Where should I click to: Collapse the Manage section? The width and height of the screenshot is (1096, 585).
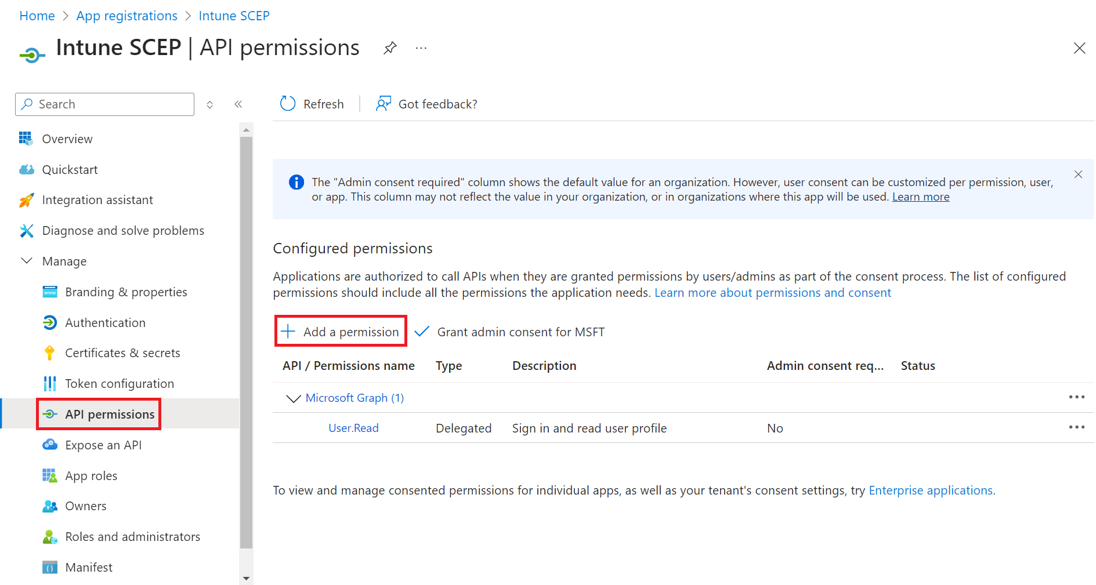27,261
